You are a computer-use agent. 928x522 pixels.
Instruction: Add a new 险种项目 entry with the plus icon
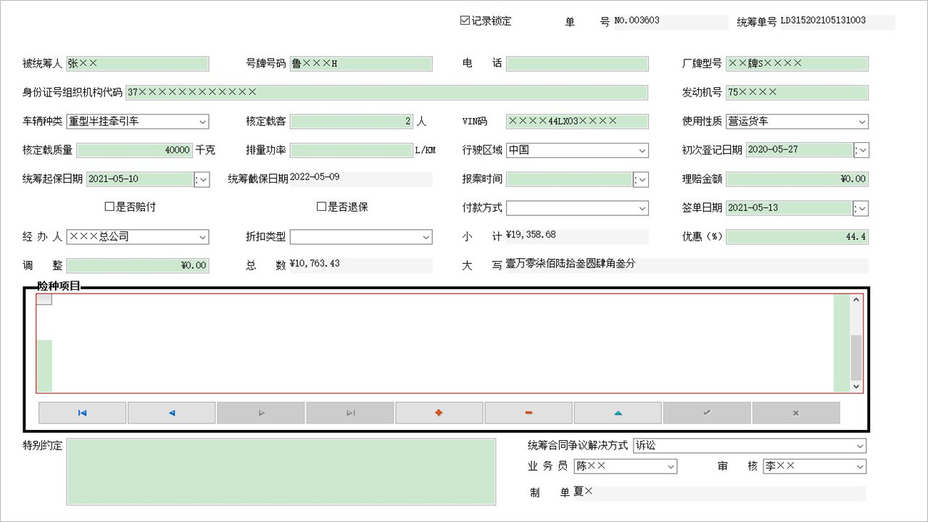point(439,412)
